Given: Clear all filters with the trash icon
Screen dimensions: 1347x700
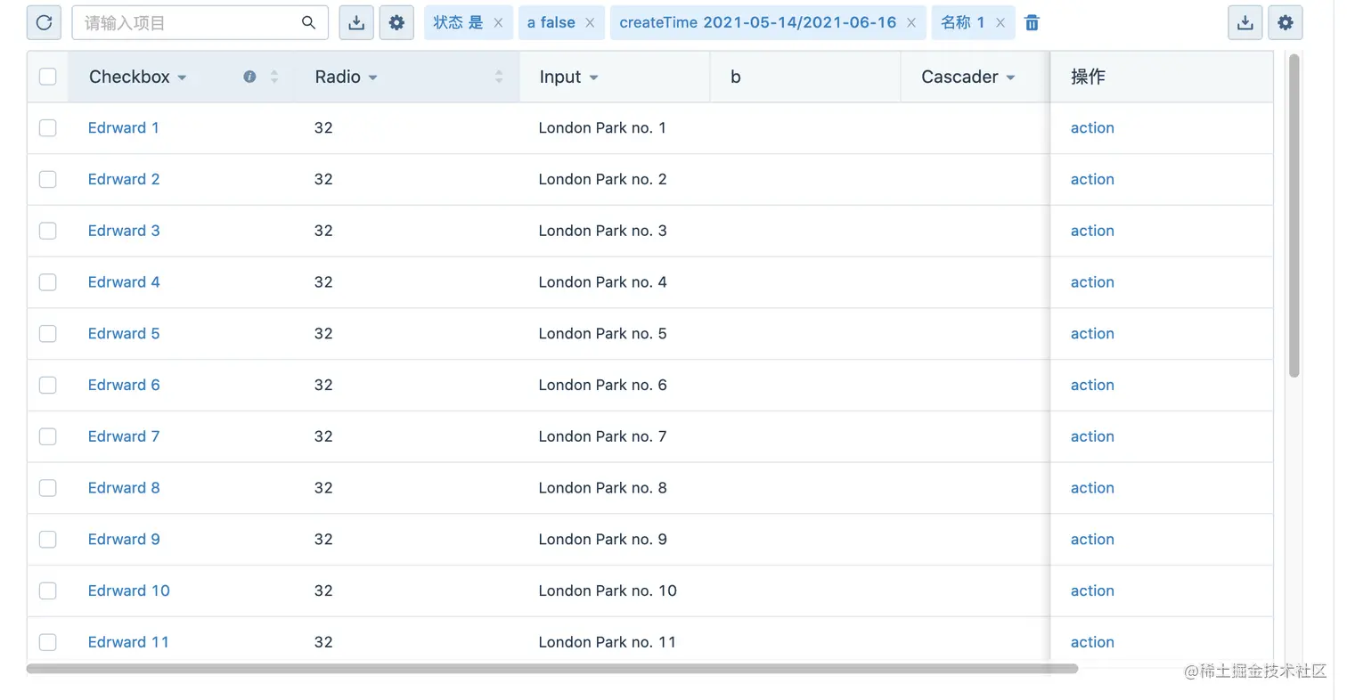Looking at the screenshot, I should [1032, 23].
